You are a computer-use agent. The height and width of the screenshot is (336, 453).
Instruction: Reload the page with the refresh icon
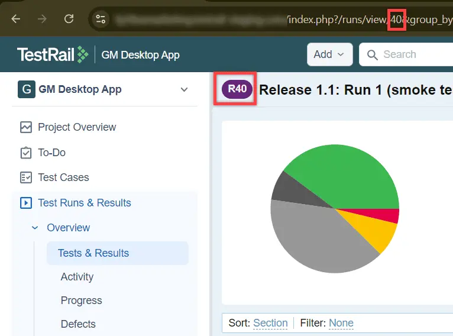point(69,19)
